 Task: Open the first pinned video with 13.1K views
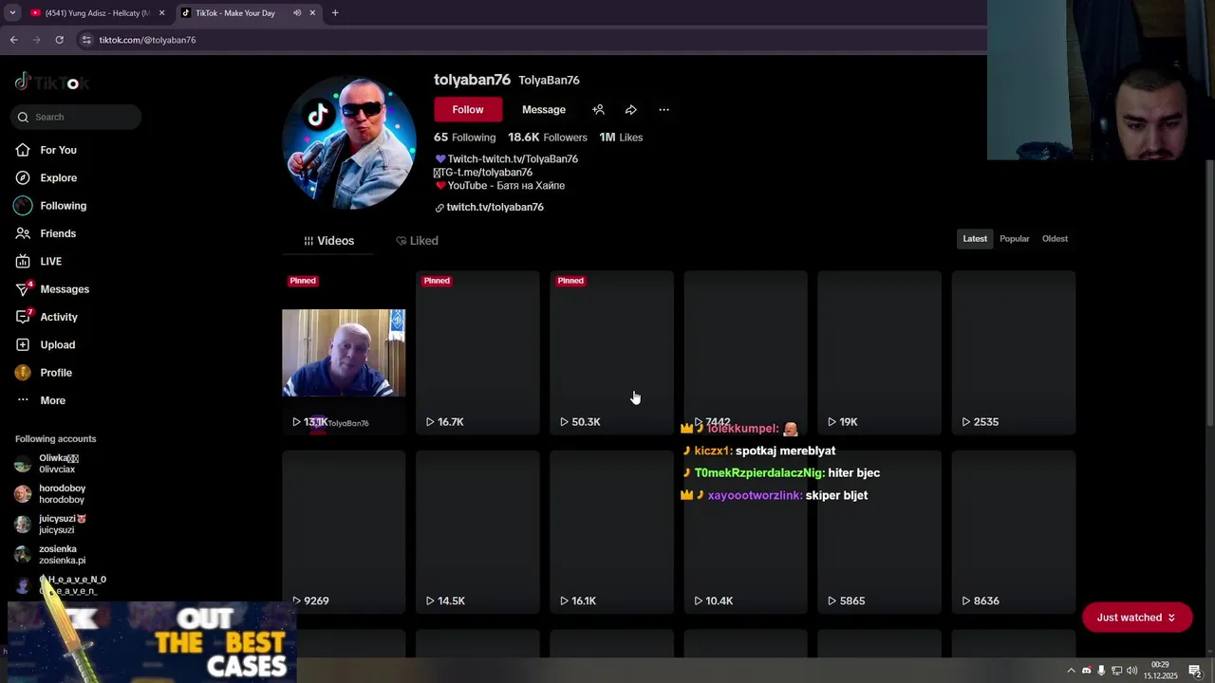(344, 353)
